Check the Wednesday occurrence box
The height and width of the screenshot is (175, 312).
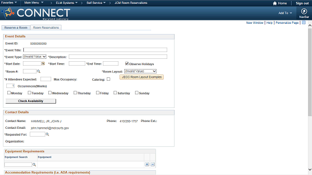[50, 93]
